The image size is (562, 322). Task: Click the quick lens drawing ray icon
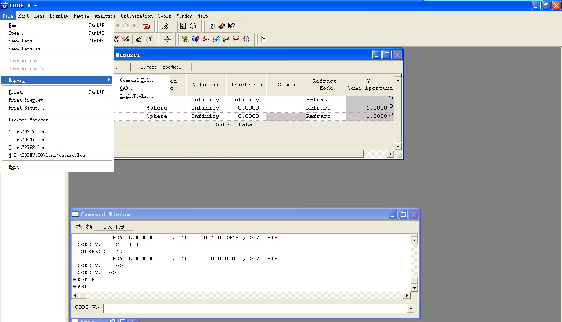click(x=167, y=39)
